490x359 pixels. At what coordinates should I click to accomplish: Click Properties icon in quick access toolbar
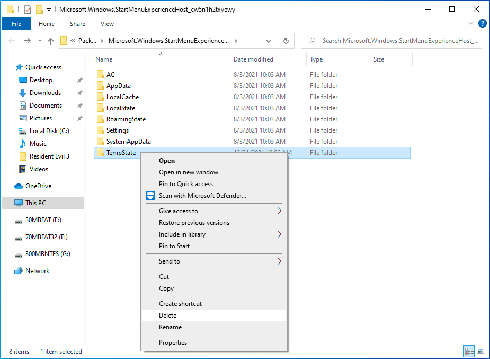tap(28, 10)
